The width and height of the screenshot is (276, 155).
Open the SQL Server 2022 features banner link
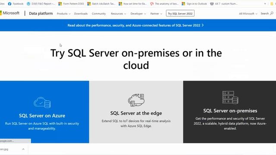click(x=135, y=25)
